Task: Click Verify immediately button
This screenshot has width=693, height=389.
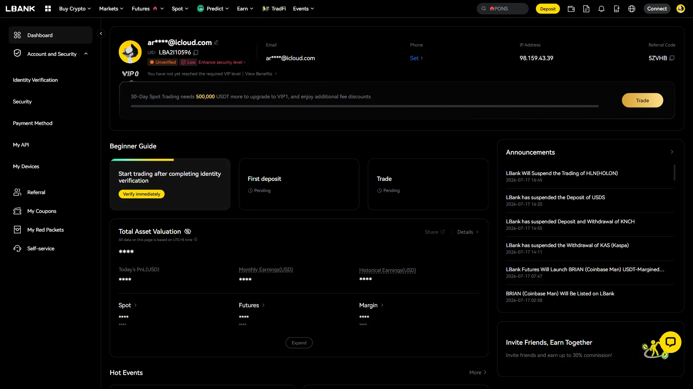Action: coord(141,194)
